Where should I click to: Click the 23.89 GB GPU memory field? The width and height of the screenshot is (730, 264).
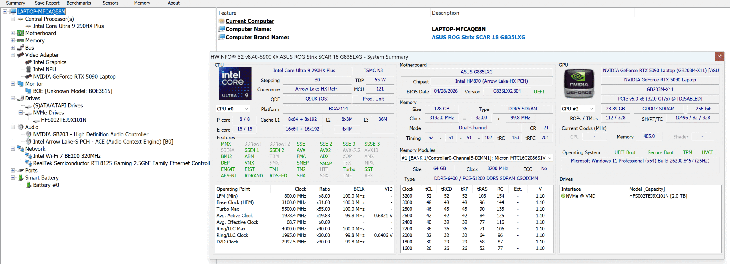(615, 109)
